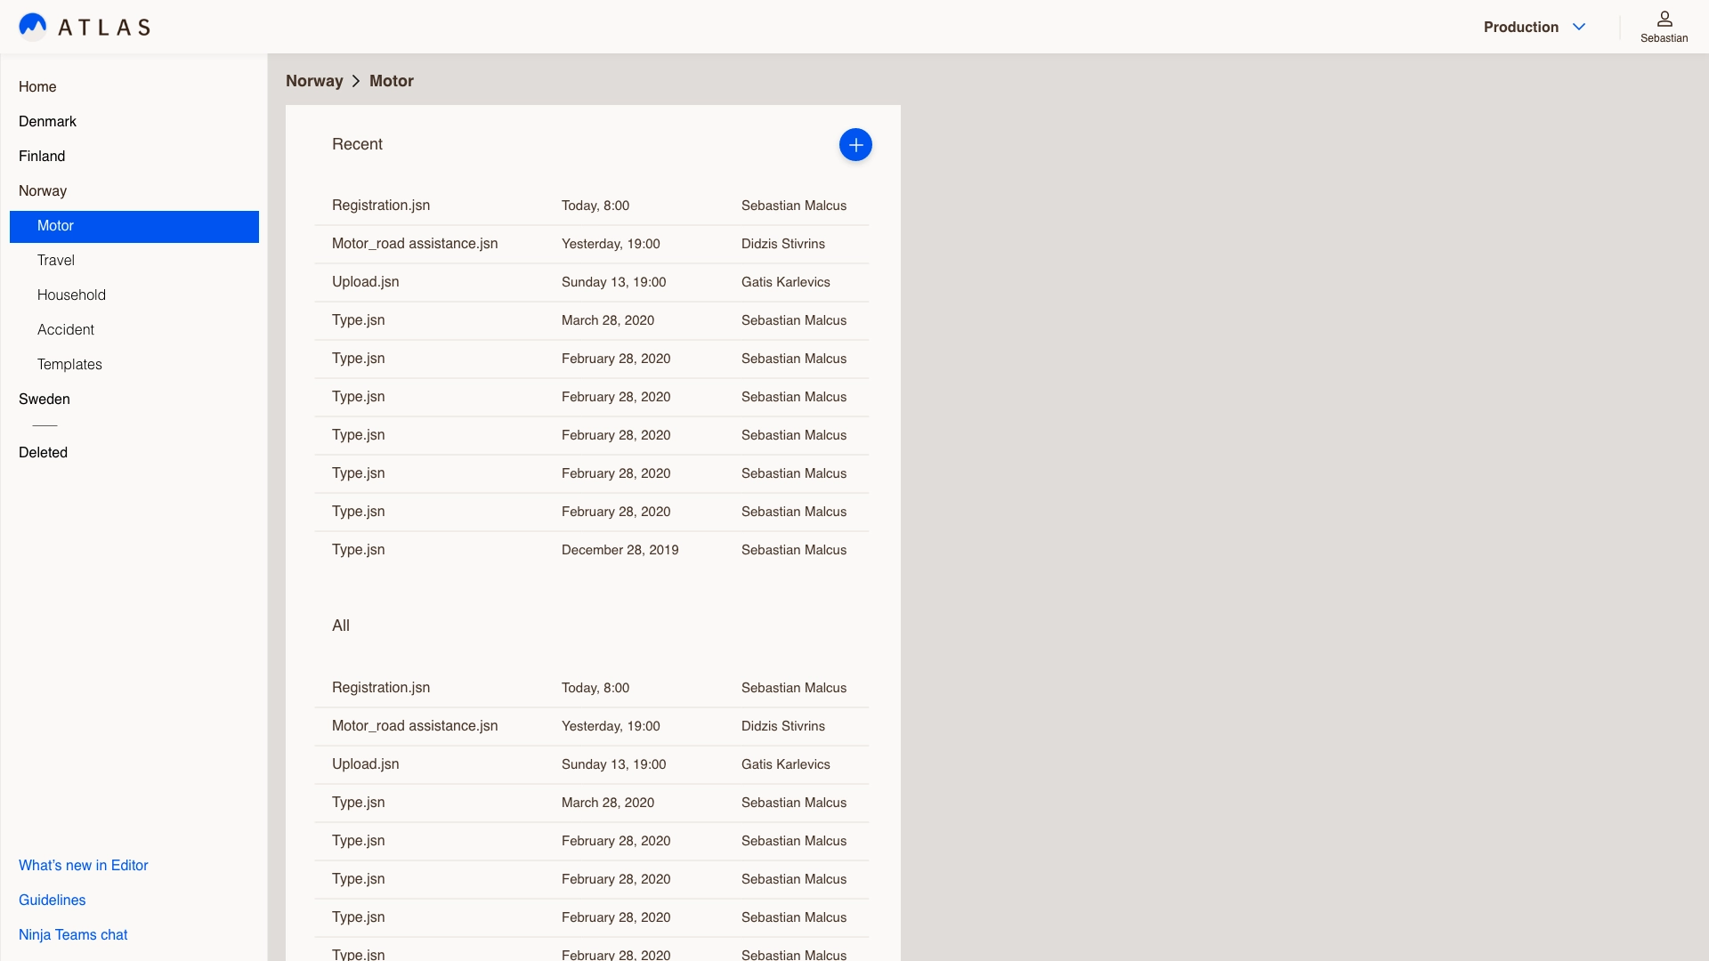Click Today, 8:00 in the Recent list

(x=595, y=206)
